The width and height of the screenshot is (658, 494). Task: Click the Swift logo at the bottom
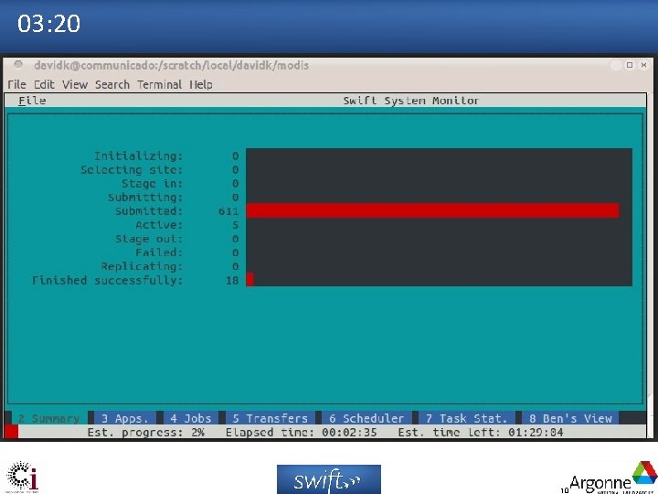click(329, 479)
